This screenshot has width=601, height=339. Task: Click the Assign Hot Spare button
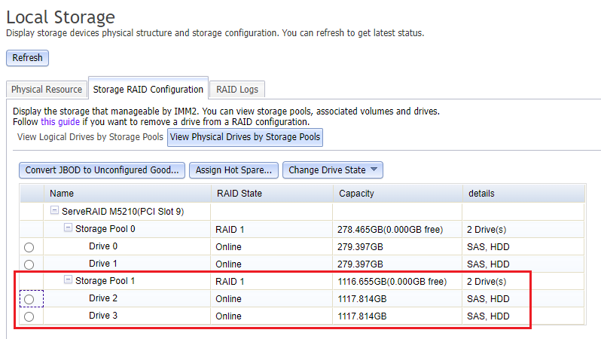point(233,170)
